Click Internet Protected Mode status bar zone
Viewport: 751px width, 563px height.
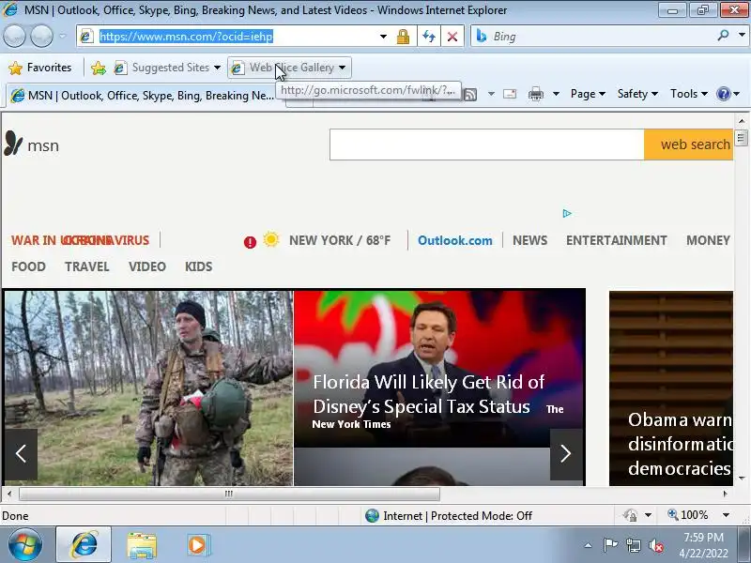[449, 515]
